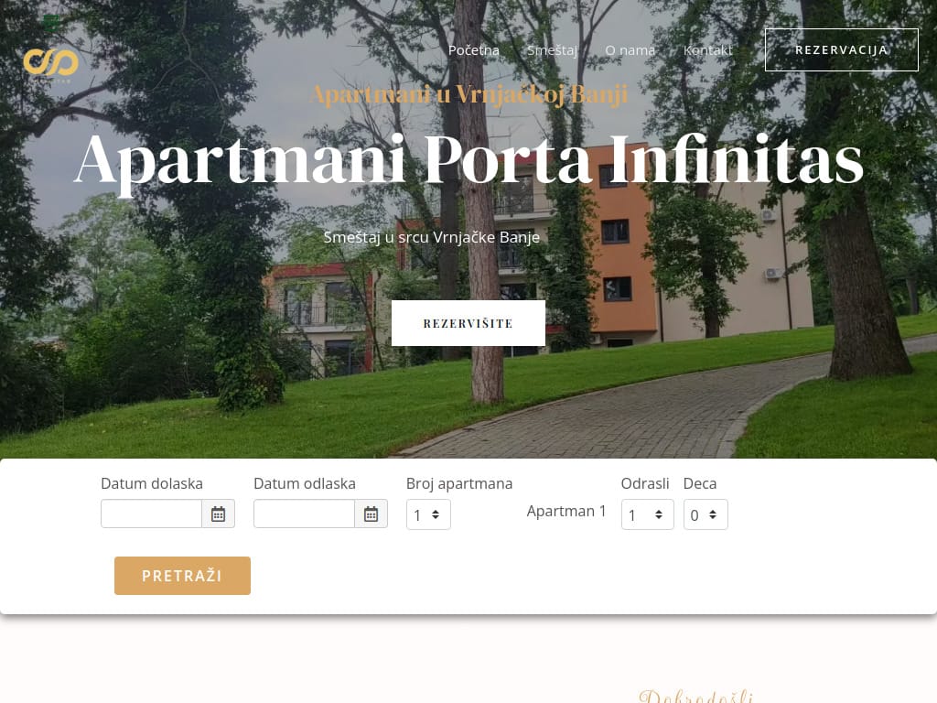937x703 pixels.
Task: Click the golden Apartmani u Vrnjačkoj Banji subtitle
Action: (469, 94)
